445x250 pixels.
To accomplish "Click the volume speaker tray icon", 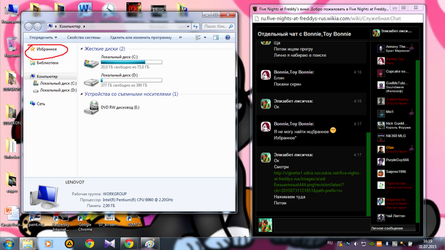I will click(x=355, y=244).
